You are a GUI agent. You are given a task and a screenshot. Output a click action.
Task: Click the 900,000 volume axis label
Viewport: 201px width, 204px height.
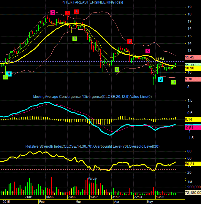[194, 187]
